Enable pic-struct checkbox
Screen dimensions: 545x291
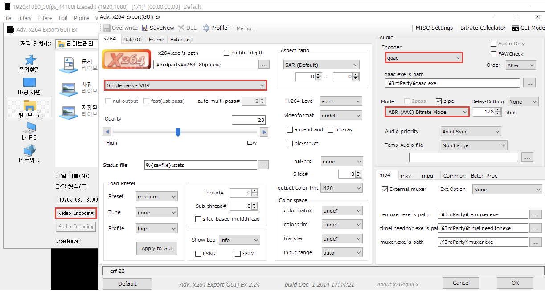click(x=290, y=143)
